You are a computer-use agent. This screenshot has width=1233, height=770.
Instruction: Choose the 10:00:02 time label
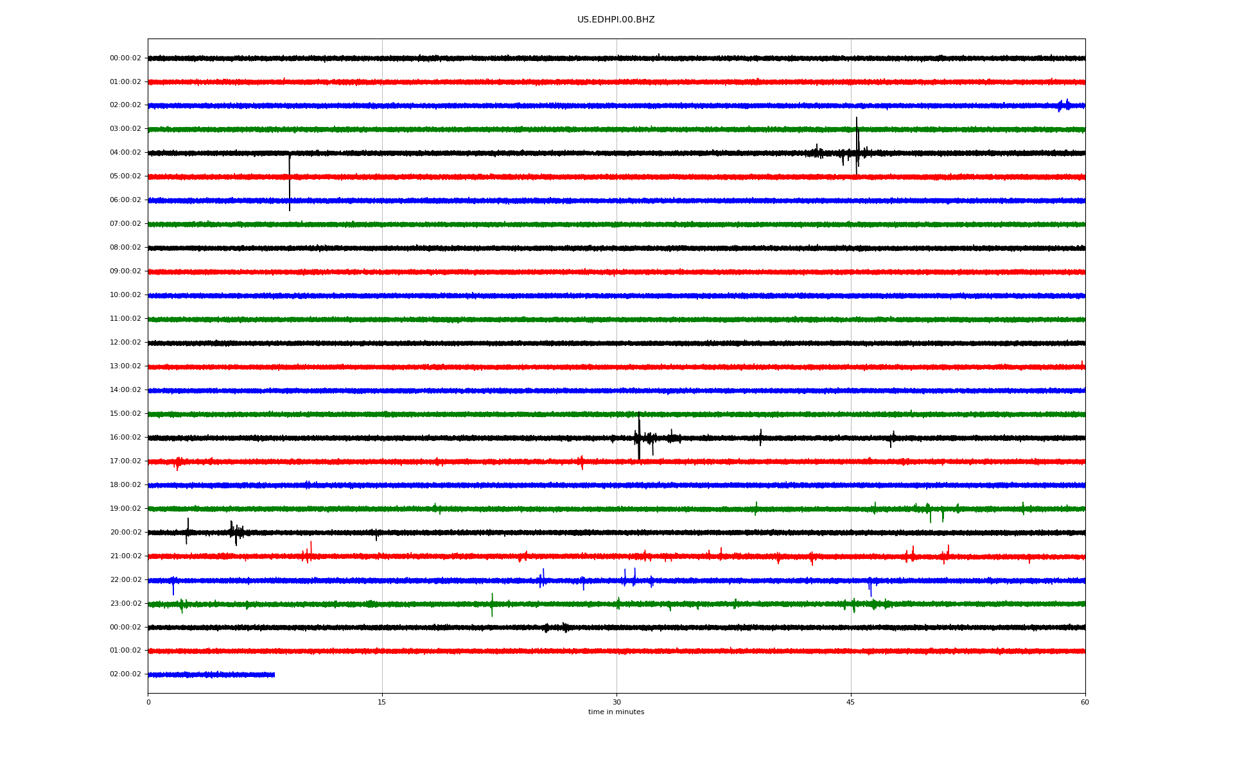point(125,295)
